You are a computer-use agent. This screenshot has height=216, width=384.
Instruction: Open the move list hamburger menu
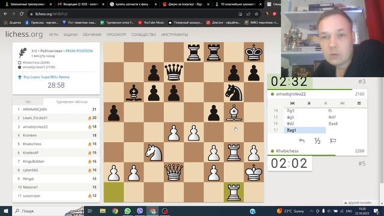359,103
